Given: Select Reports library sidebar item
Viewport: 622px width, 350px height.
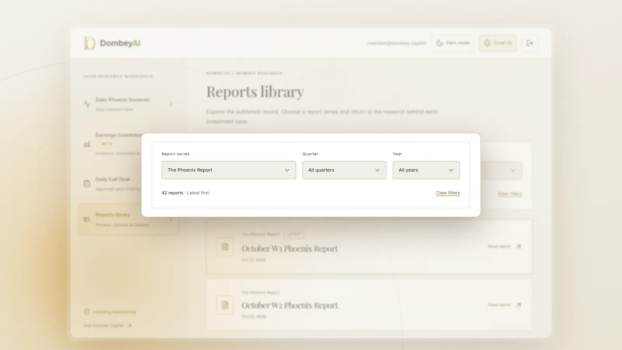Looking at the screenshot, I should [128, 219].
